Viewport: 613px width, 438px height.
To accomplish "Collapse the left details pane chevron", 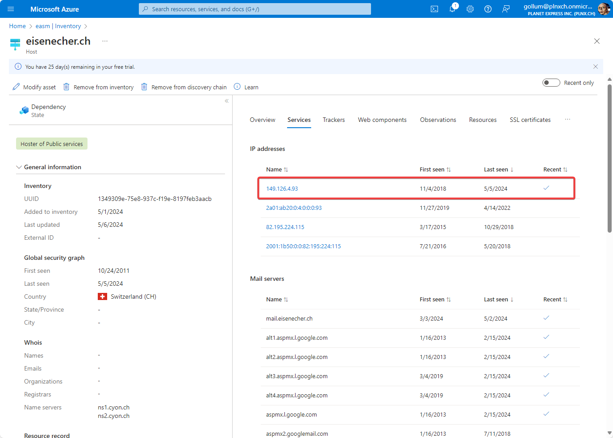I will (x=227, y=101).
